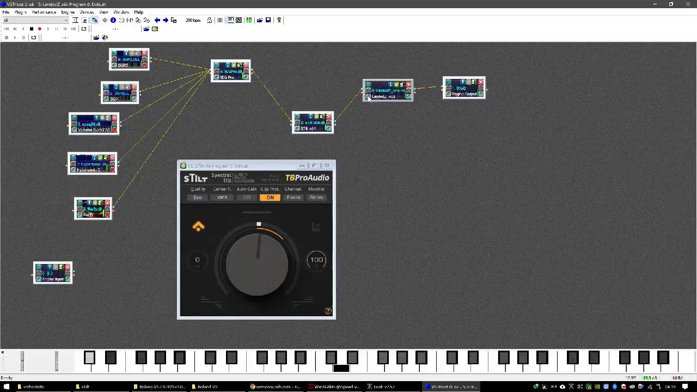This screenshot has width=697, height=392.
Task: Close the Limiter node with its red X
Action: point(408,84)
